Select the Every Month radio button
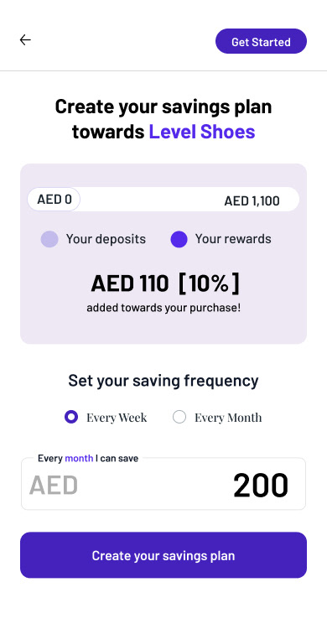327x629 pixels. [179, 417]
